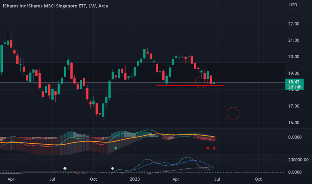Select the empty red circle below 17.00
Image resolution: width=312 pixels, height=184 pixels.
point(233,113)
